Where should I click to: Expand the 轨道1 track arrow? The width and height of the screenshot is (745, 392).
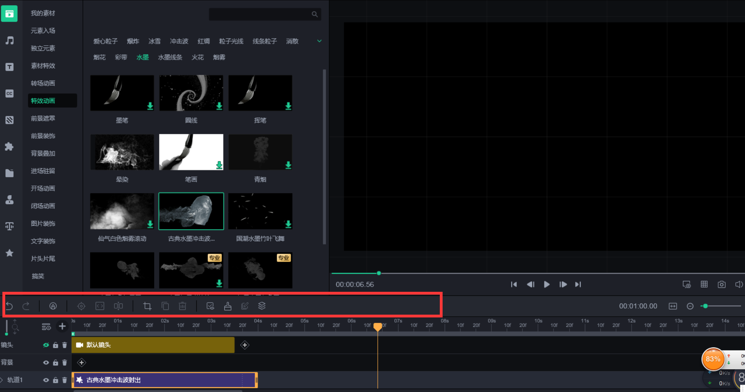[x=2, y=380]
